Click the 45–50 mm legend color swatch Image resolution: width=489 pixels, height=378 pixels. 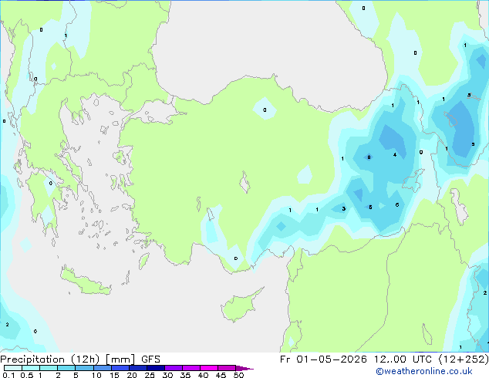[227, 368]
